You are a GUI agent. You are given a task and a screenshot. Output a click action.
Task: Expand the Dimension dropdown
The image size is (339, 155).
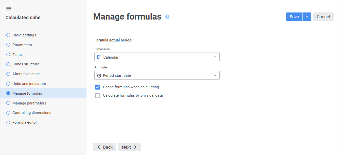coord(215,57)
